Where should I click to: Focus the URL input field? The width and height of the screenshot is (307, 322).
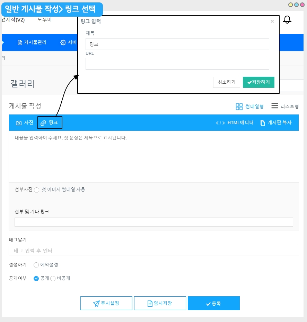click(177, 63)
